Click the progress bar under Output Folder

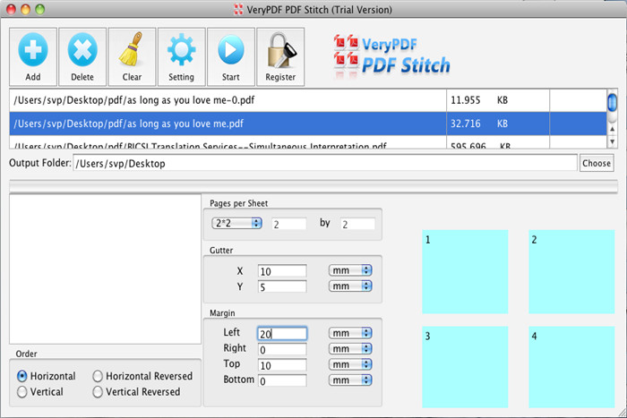click(x=313, y=186)
